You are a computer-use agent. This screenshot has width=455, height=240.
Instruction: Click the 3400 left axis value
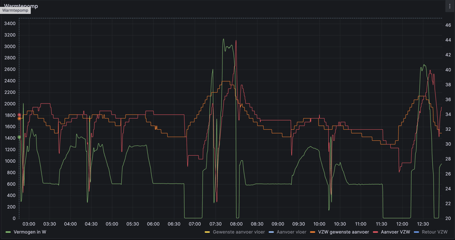tap(10, 23)
